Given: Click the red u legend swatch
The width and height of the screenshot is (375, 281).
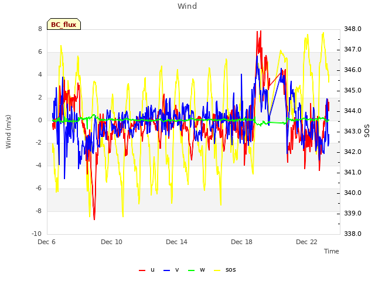Looking at the screenshot, I should pyautogui.click(x=142, y=270).
